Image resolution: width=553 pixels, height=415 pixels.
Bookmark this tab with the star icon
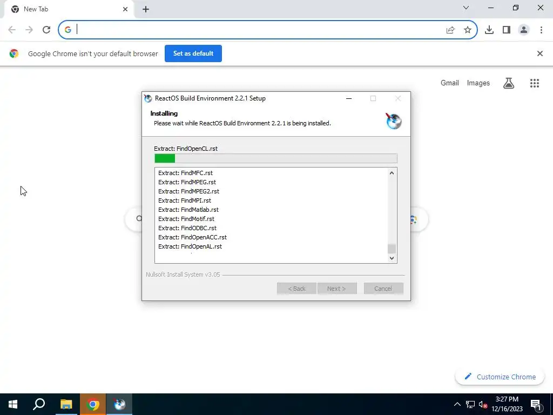point(468,30)
